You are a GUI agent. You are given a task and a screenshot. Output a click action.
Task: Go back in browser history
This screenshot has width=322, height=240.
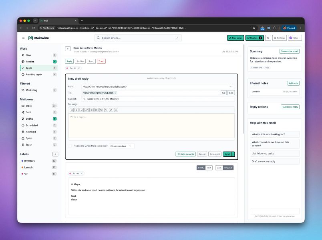(21, 28)
